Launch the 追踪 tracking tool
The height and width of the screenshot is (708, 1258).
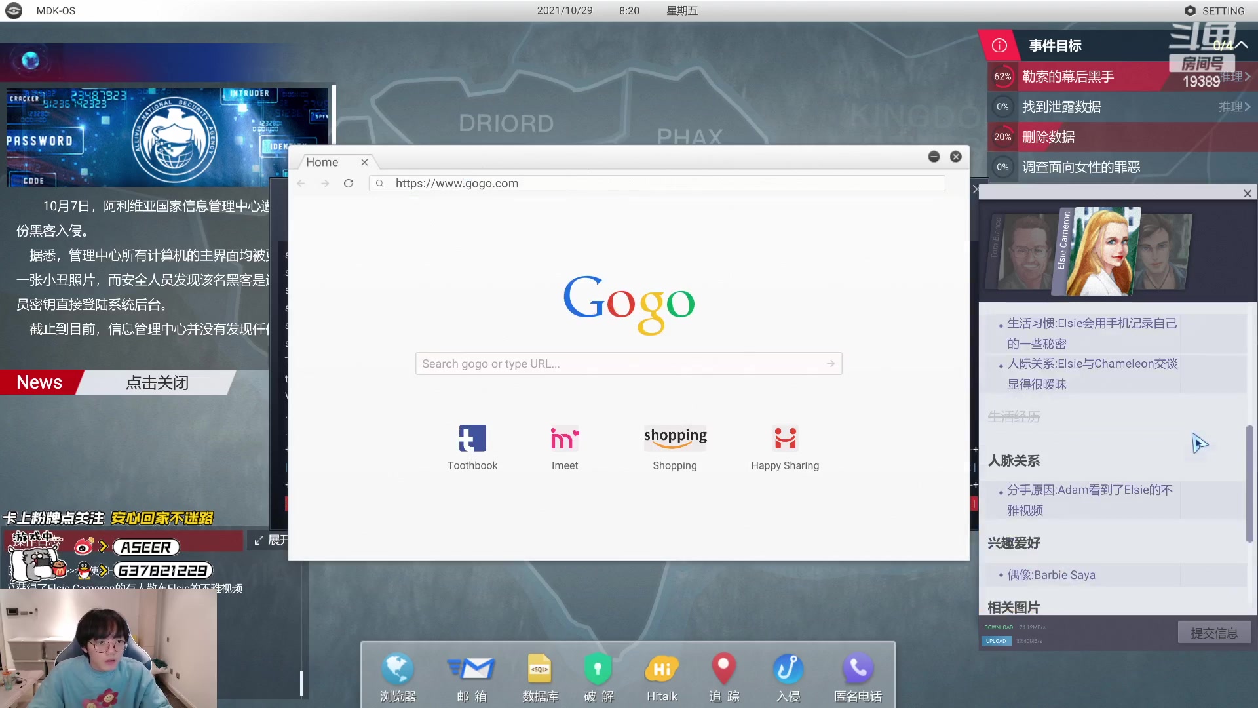tap(723, 670)
